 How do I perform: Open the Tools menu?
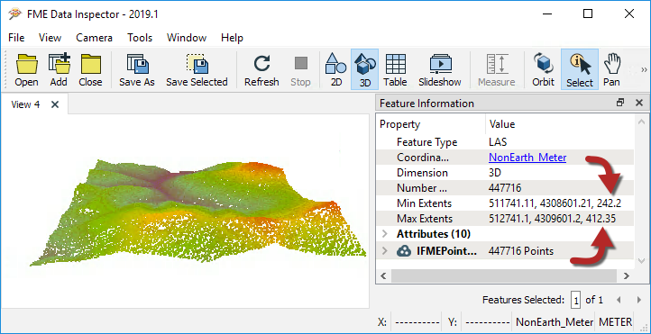(140, 38)
